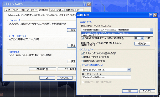Close the 起動と回復 dialog with X
Screen dimensions: 160x97
point(155,15)
